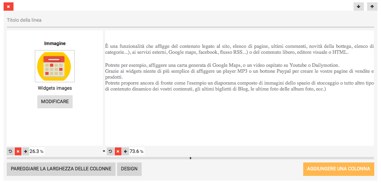
Task: Reset the first column with the undo icon
Action: [10, 151]
